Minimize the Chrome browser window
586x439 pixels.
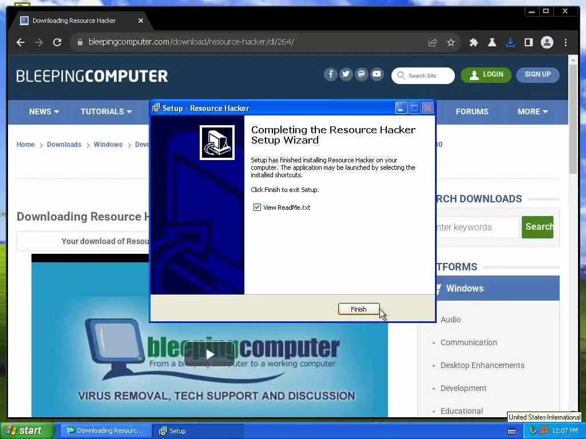tap(531, 11)
